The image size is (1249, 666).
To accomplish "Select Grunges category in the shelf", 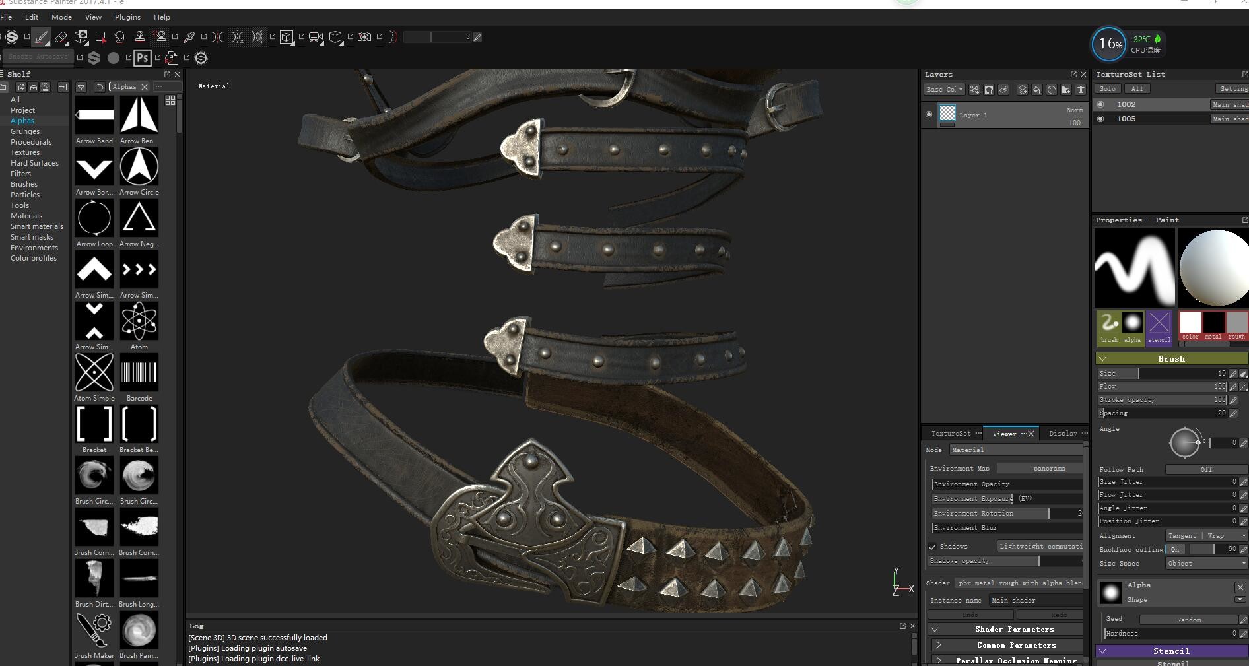I will click(x=25, y=131).
